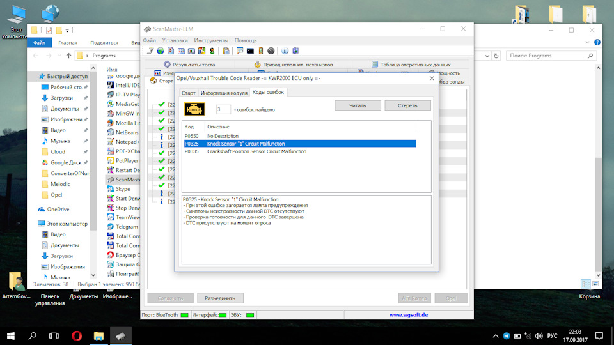Screen dimensions: 614x345
Task: Select Быстрый доступ in Explorer sidebar
Action: coord(63,76)
